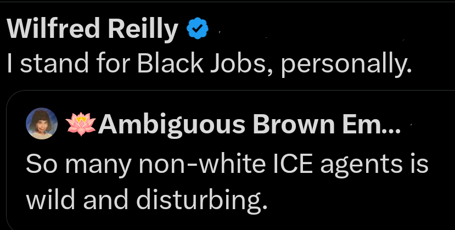Image resolution: width=455 pixels, height=230 pixels.
Task: Click the lotus emoji before Ambiguous Brown
Action: coord(80,125)
